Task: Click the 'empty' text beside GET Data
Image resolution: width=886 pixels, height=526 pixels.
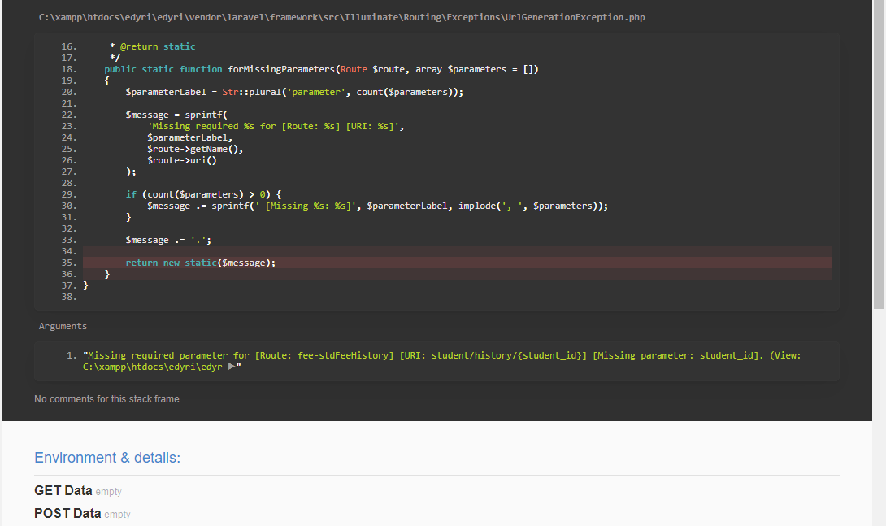Action: (108, 491)
